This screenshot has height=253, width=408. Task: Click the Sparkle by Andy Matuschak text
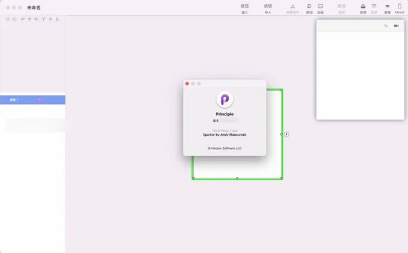pos(224,135)
